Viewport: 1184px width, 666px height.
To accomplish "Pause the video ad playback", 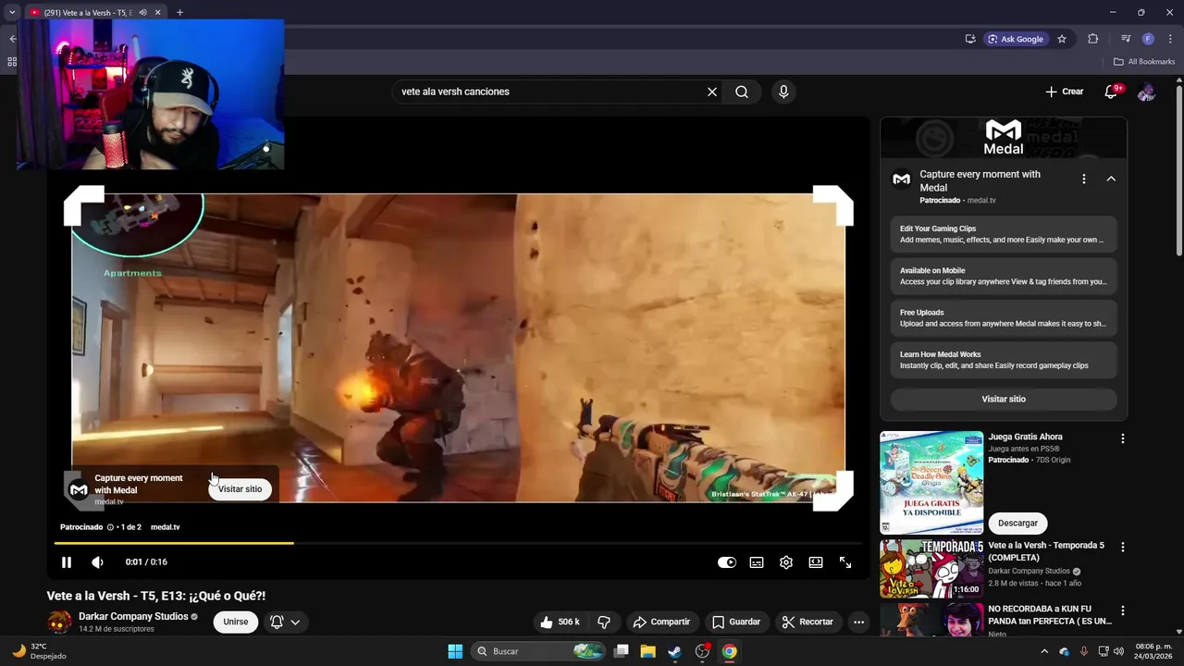I will pyautogui.click(x=67, y=562).
